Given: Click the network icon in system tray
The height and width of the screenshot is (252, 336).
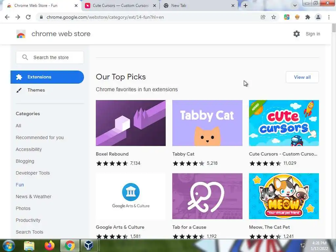Looking at the screenshot, I should click(303, 245).
